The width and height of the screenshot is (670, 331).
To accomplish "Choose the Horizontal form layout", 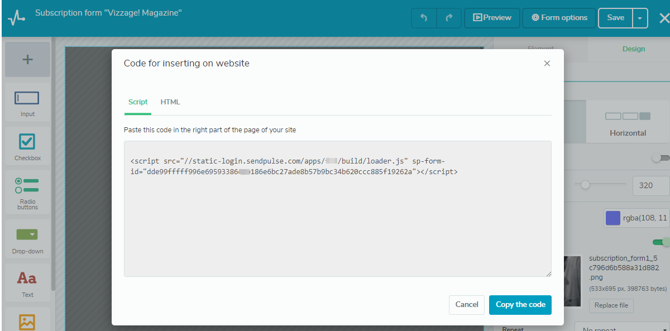I will pyautogui.click(x=628, y=122).
